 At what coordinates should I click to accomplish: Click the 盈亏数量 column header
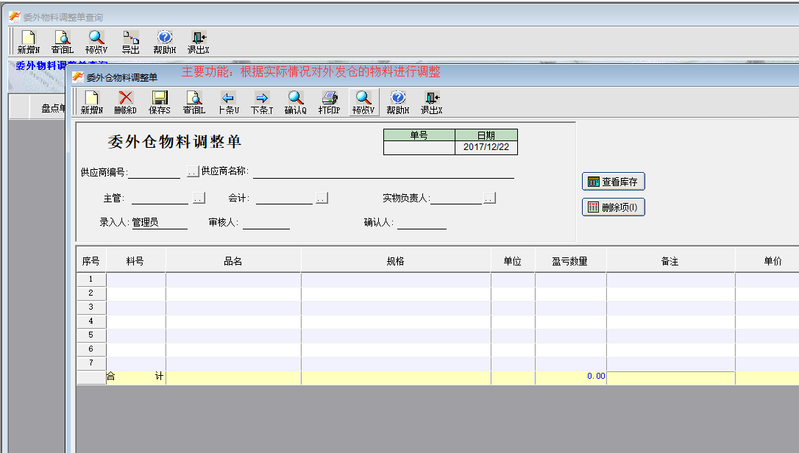[570, 261]
